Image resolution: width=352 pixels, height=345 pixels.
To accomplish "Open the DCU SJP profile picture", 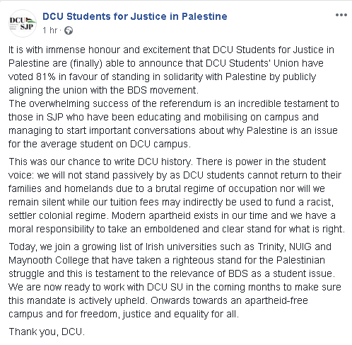I will [x=23, y=23].
